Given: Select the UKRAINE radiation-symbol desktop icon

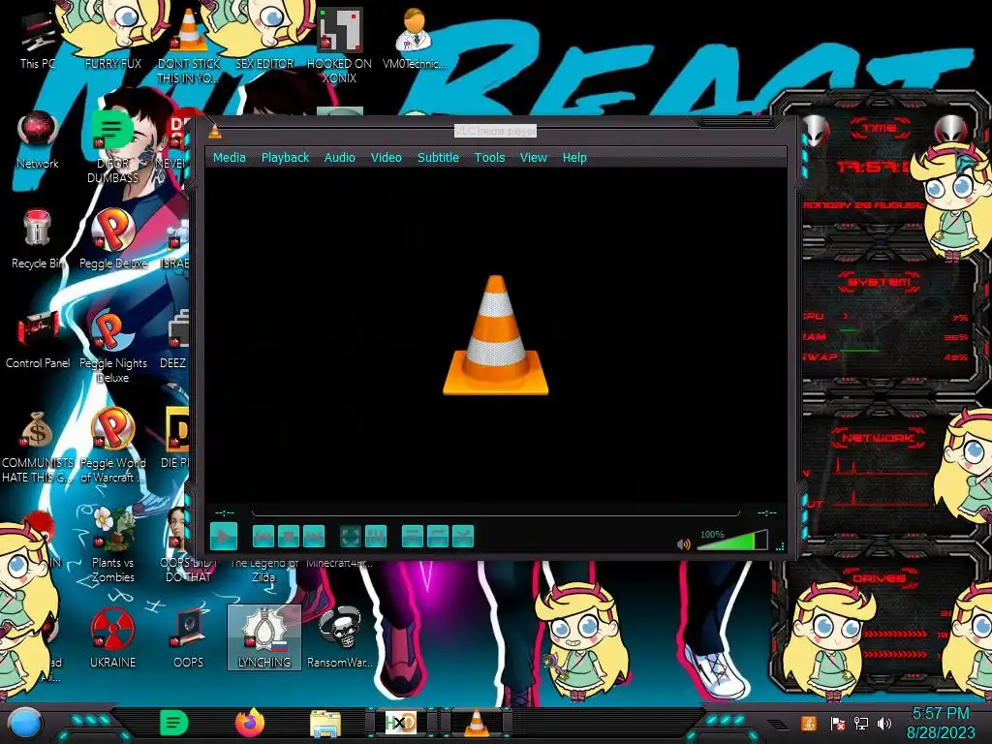Looking at the screenshot, I should pyautogui.click(x=113, y=639).
